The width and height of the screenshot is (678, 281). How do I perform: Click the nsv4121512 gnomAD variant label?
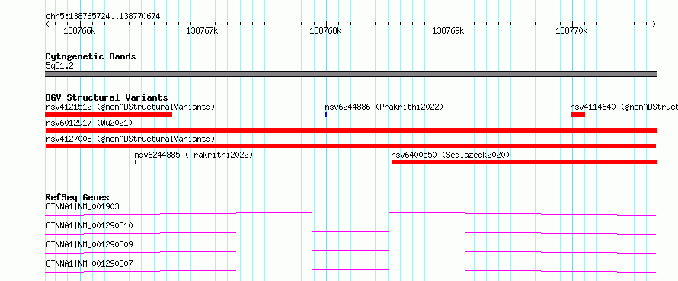click(130, 107)
